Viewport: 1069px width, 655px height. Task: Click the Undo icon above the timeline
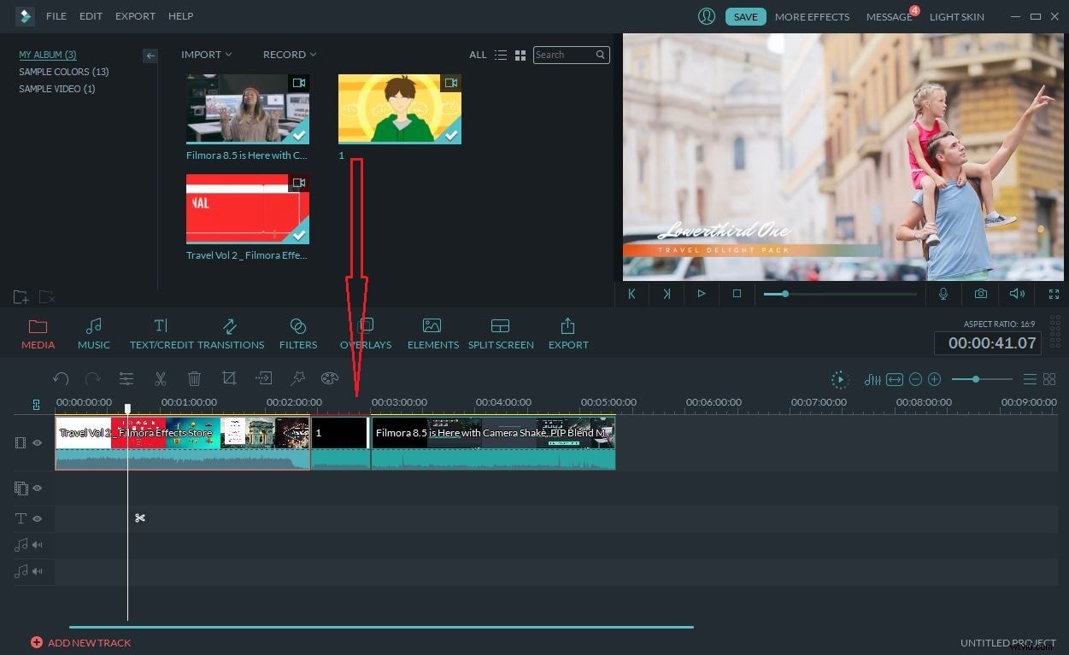(x=61, y=378)
